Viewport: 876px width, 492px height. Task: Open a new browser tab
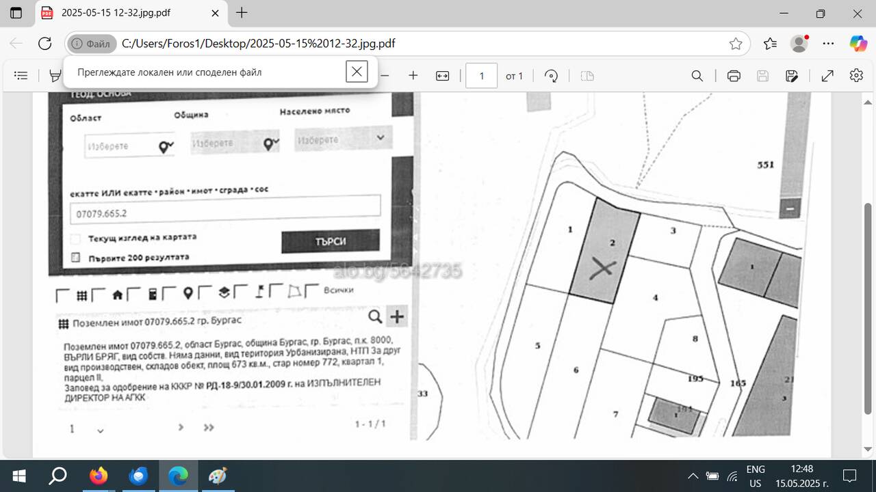coord(242,13)
